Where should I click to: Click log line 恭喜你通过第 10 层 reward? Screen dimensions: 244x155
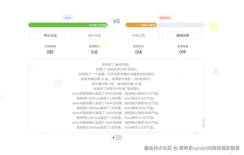point(115,79)
